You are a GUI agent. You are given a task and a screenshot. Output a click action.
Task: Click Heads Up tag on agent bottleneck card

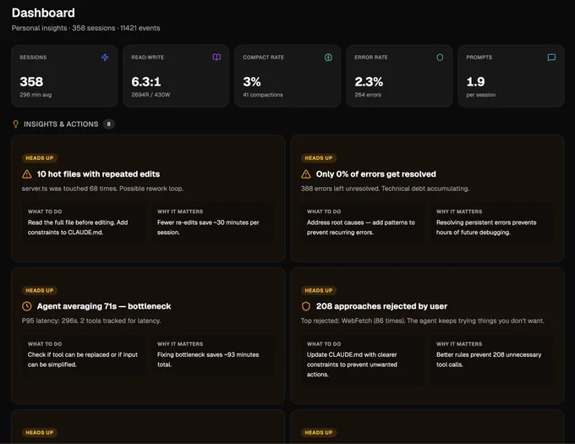coord(40,290)
